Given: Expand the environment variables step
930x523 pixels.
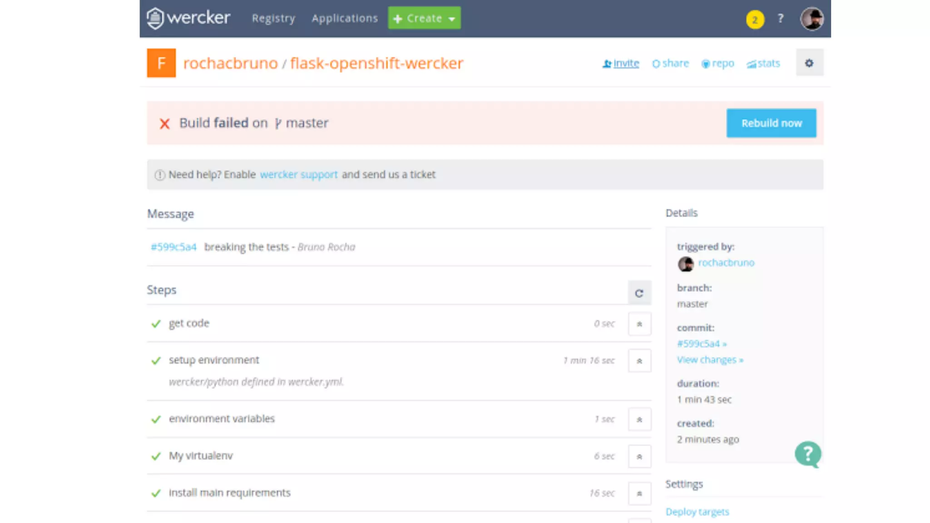Looking at the screenshot, I should (639, 419).
